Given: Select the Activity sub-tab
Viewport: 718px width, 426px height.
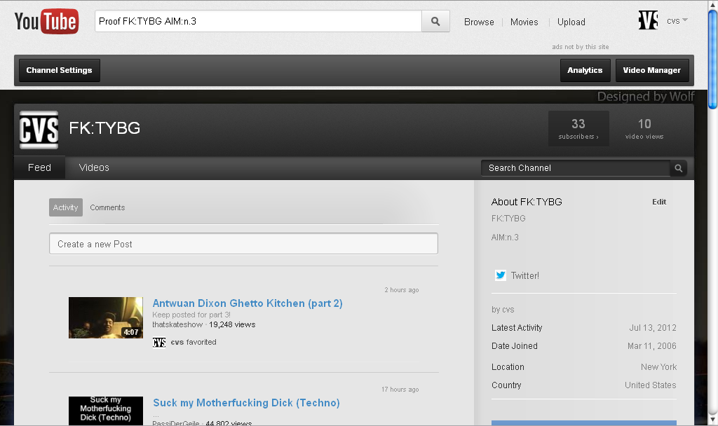Looking at the screenshot, I should [65, 207].
